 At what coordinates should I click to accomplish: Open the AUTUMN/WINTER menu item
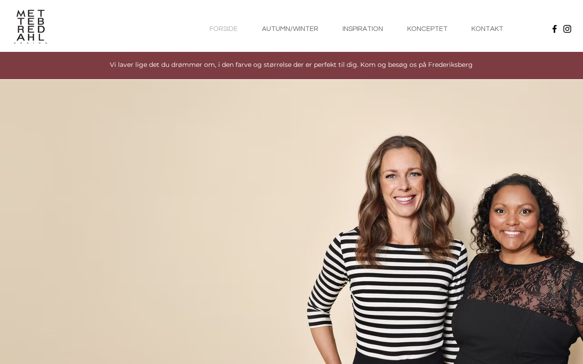[x=290, y=29]
